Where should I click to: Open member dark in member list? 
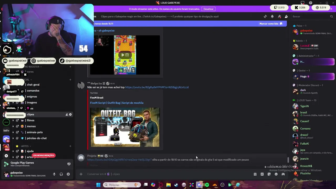click(313, 91)
